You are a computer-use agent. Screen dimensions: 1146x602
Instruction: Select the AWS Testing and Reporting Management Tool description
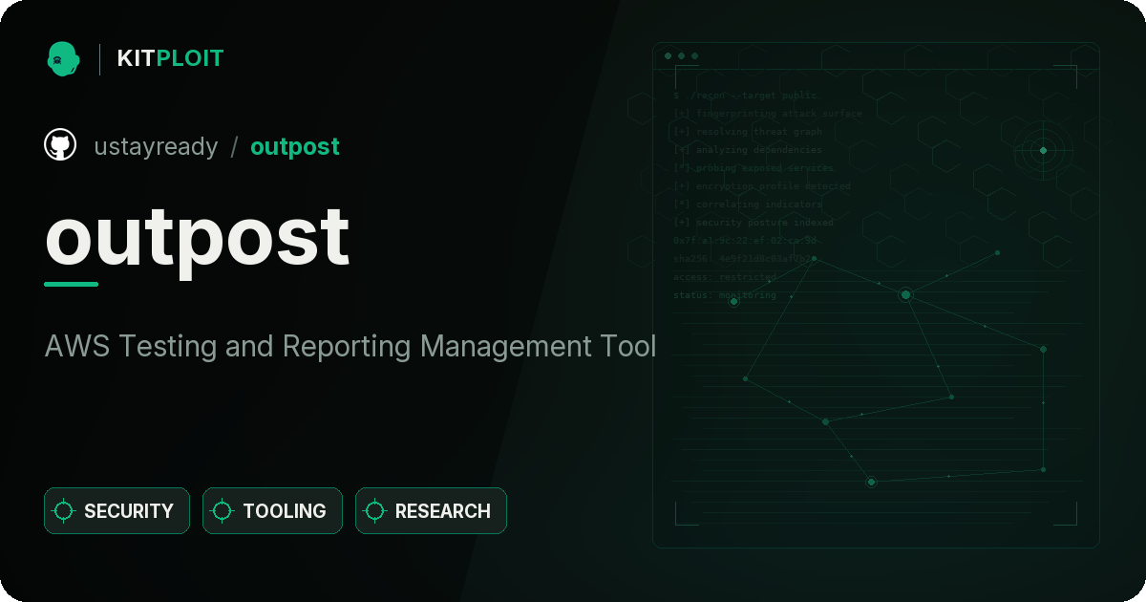(350, 346)
